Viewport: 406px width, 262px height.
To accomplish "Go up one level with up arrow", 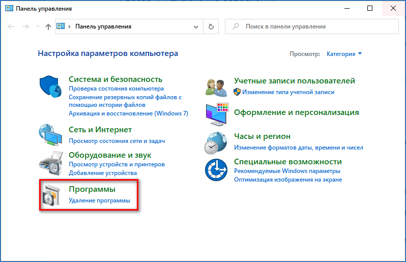I will click(x=48, y=26).
